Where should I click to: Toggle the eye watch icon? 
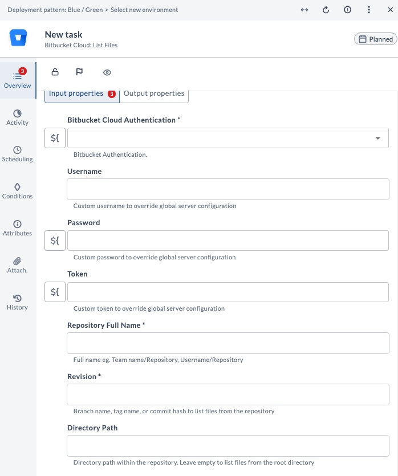tap(107, 72)
